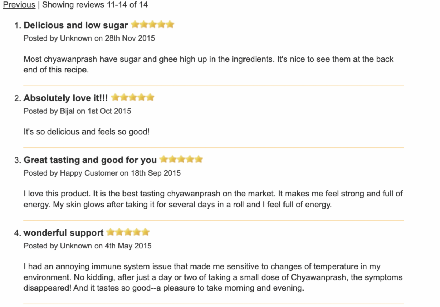The image size is (440, 307).
Task: Click the byline dated 4th May 2015
Action: click(x=87, y=246)
